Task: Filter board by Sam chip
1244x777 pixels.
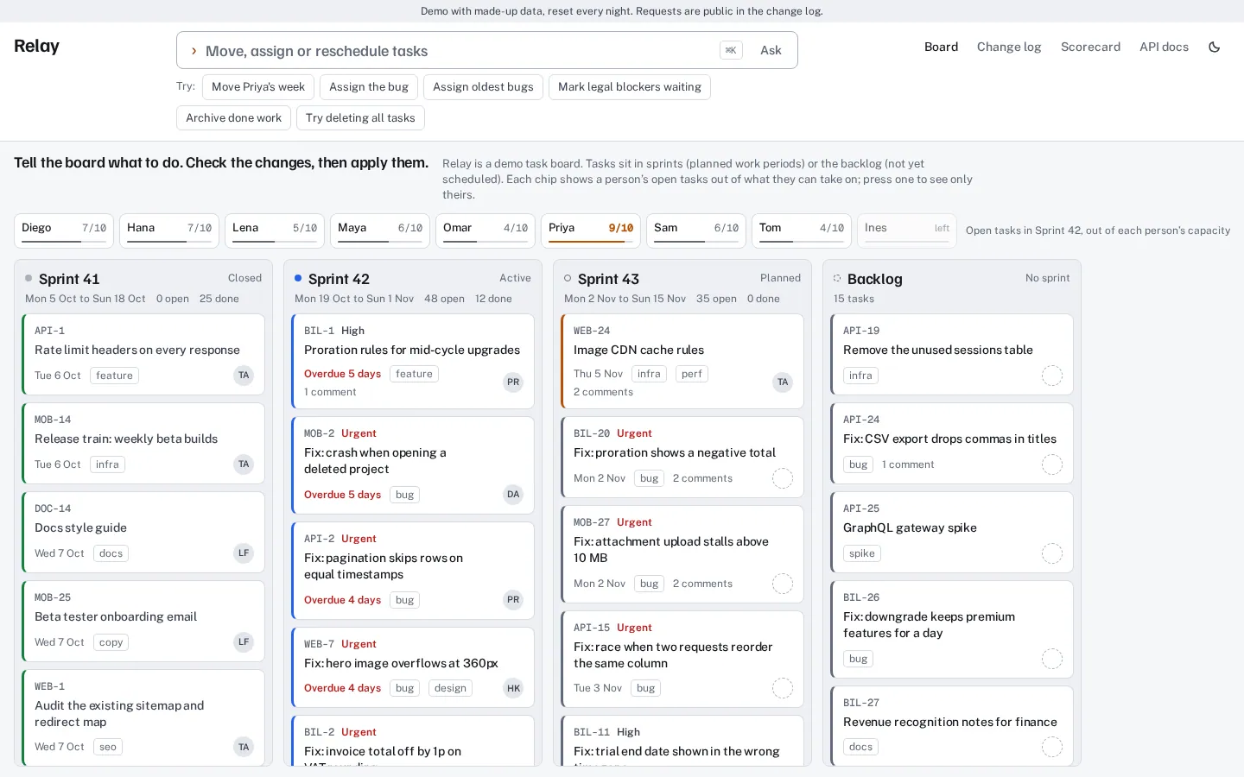Action: pyautogui.click(x=696, y=231)
